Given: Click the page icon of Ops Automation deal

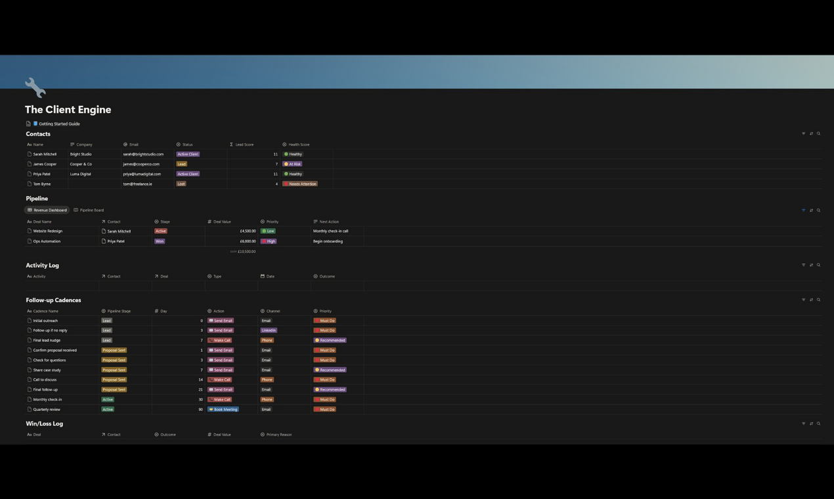Looking at the screenshot, I should click(x=29, y=241).
